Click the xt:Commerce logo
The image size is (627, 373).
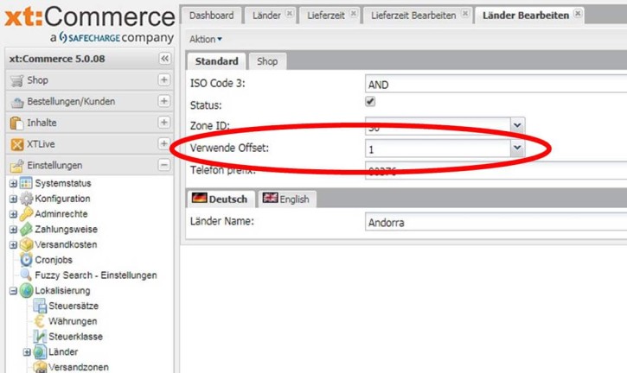tap(90, 24)
